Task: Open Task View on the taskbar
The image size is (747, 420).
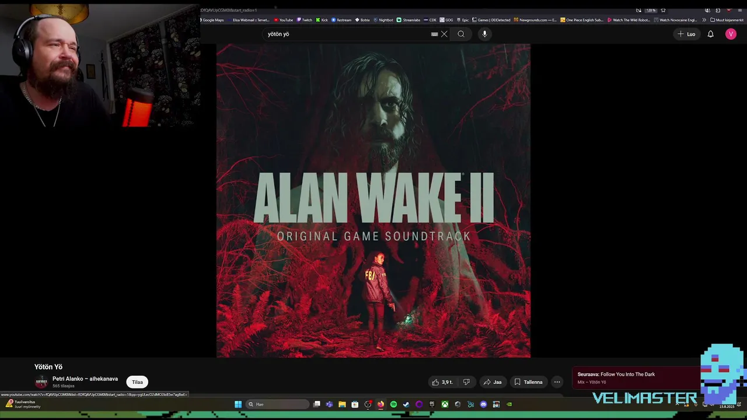Action: point(316,404)
